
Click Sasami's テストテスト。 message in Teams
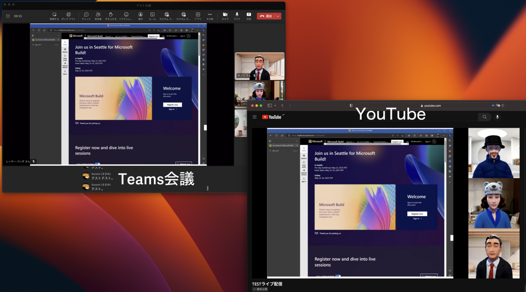pyautogui.click(x=102, y=178)
